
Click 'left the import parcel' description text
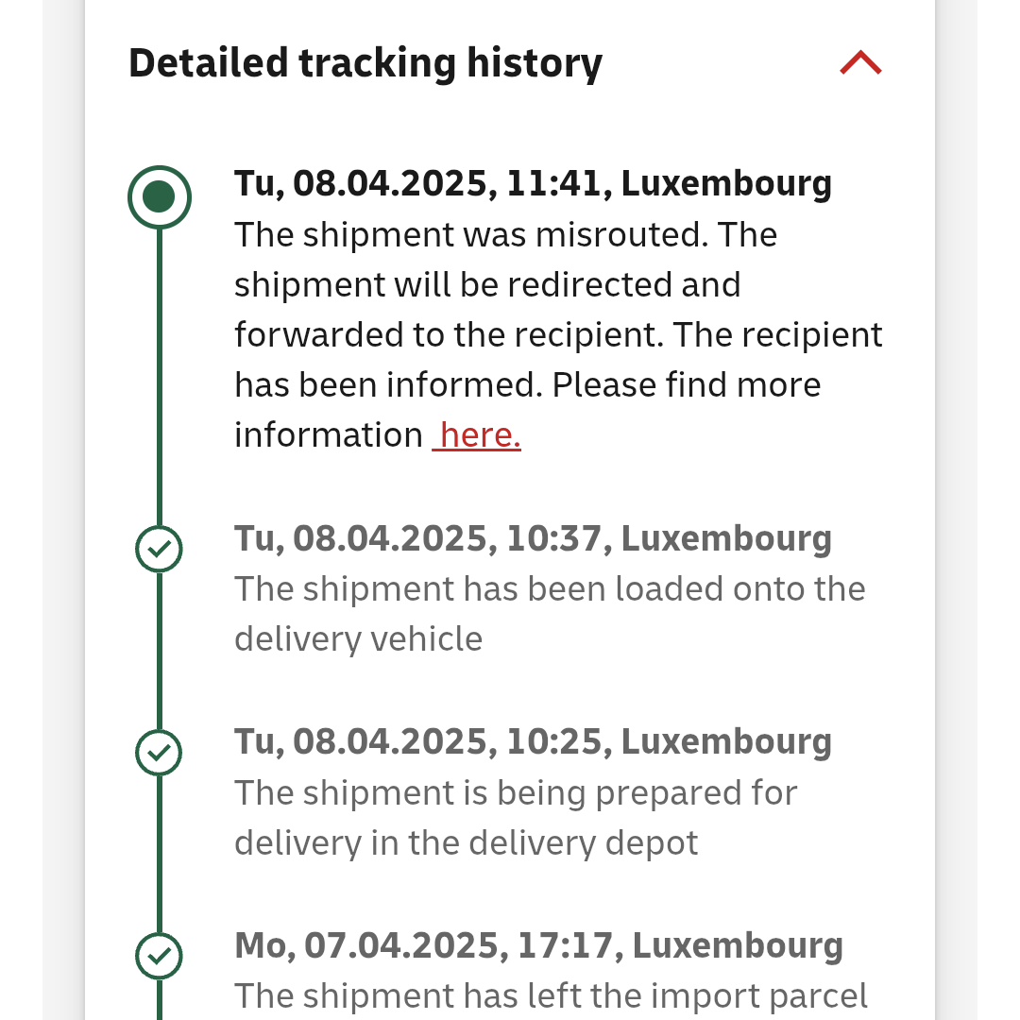tap(551, 996)
